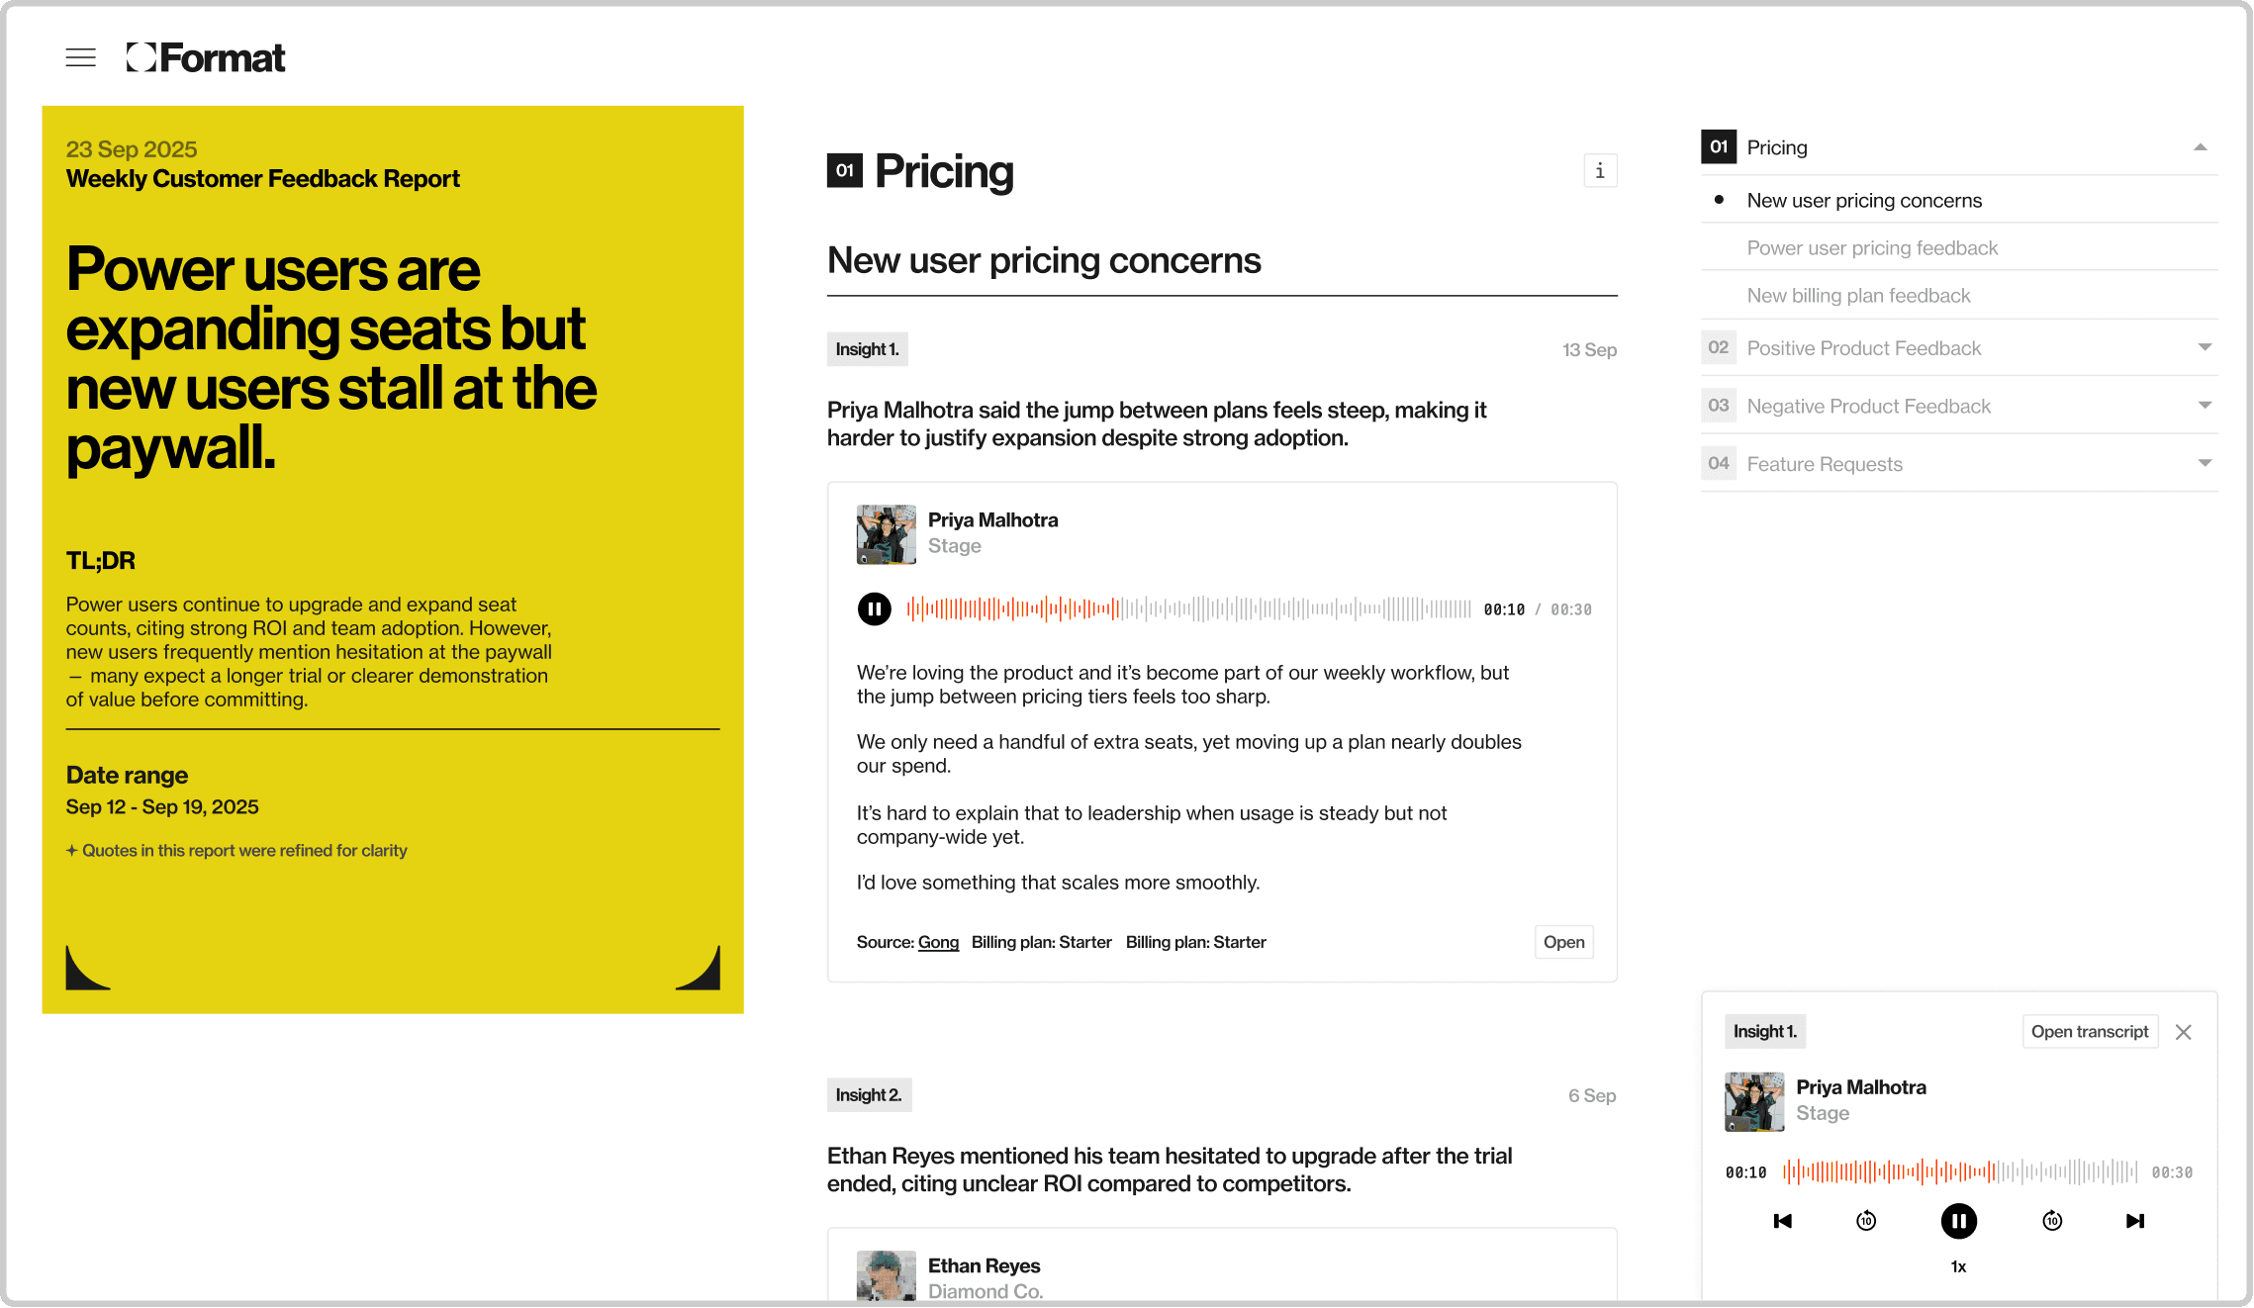
Task: Click the info icon beside Pricing heading
Action: pyautogui.click(x=1600, y=171)
